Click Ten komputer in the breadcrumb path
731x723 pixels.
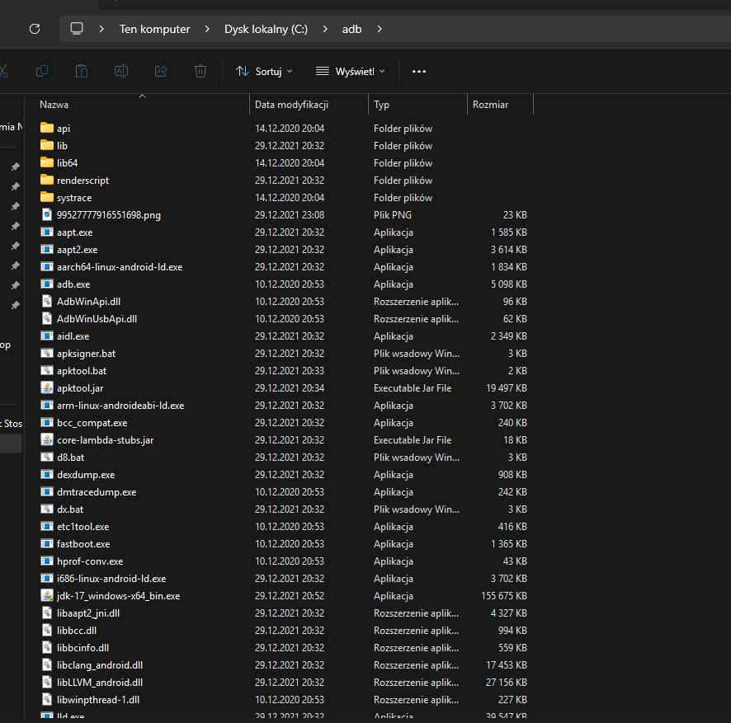pos(154,29)
